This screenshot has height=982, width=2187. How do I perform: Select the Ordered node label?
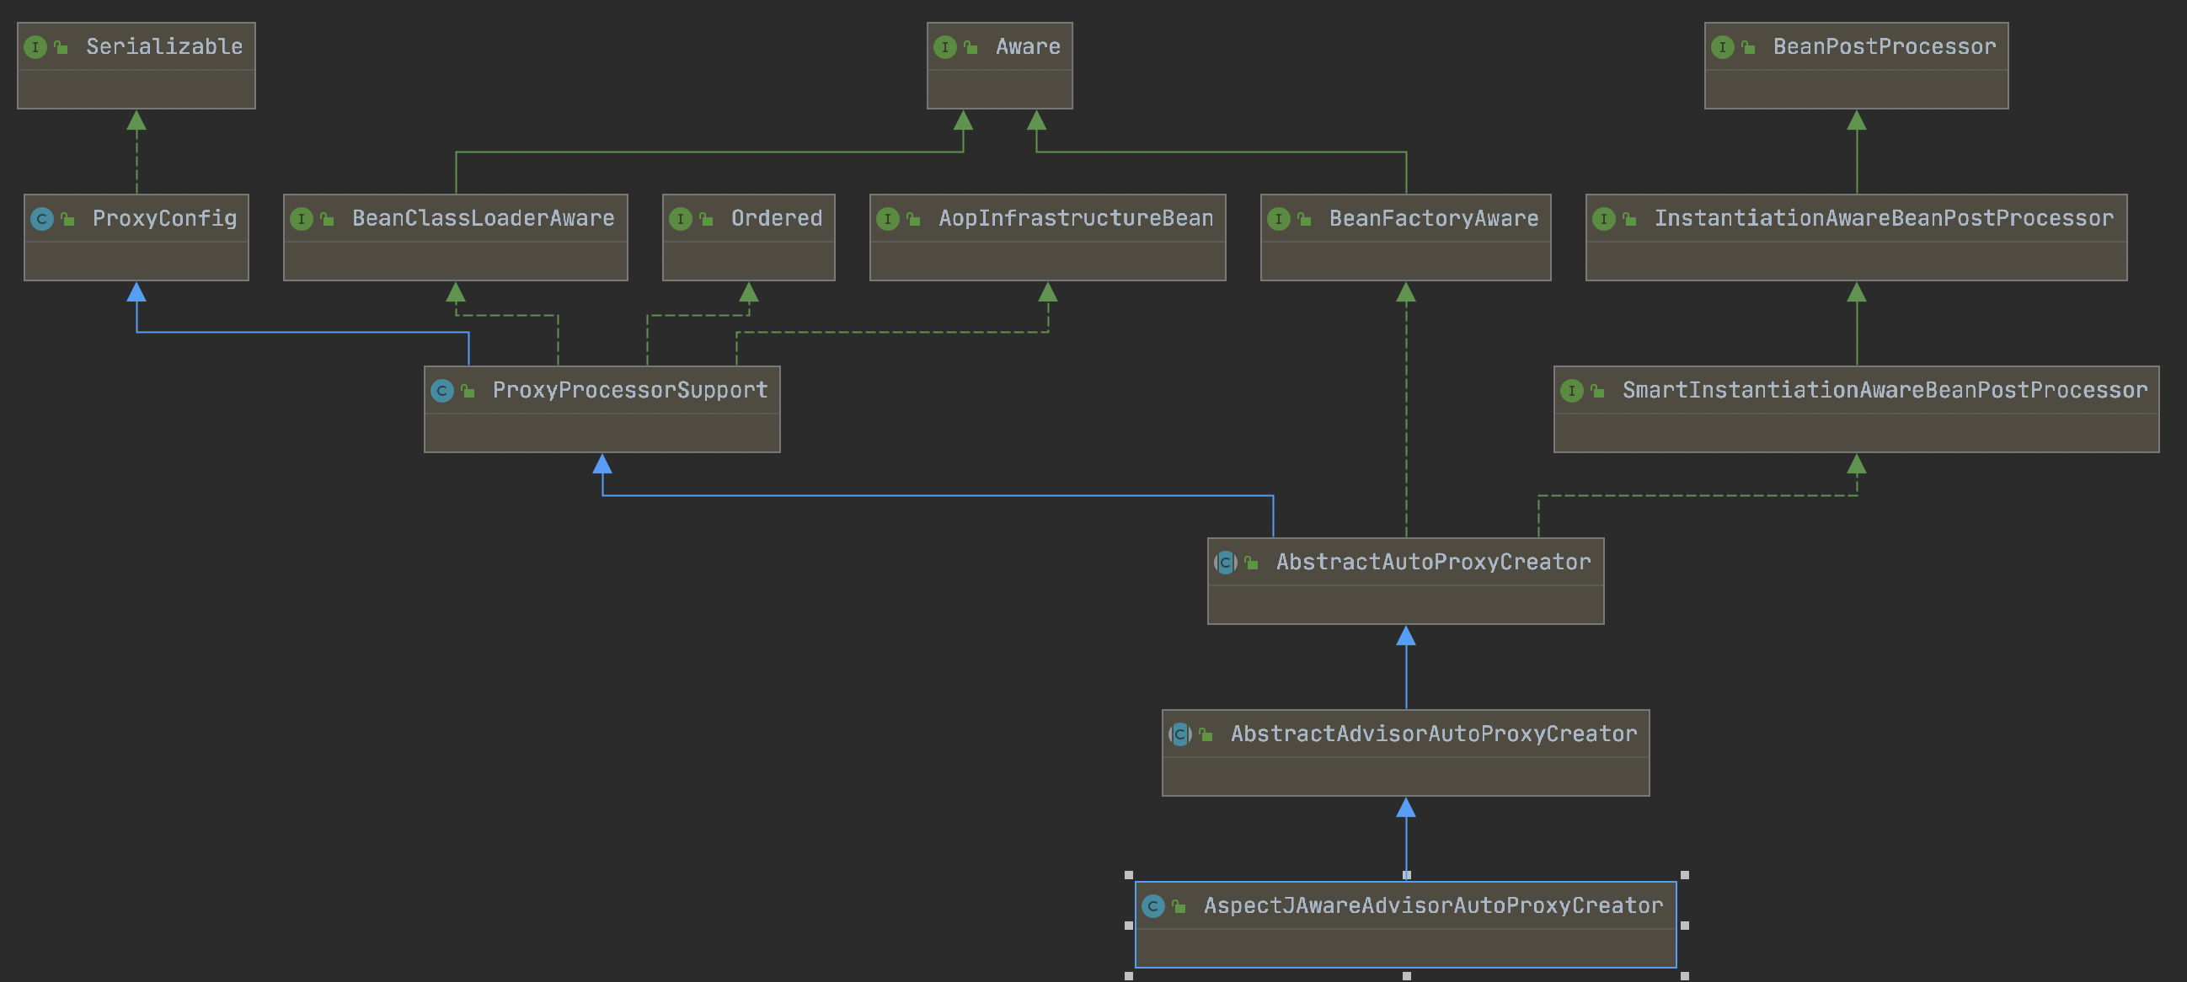(x=777, y=219)
